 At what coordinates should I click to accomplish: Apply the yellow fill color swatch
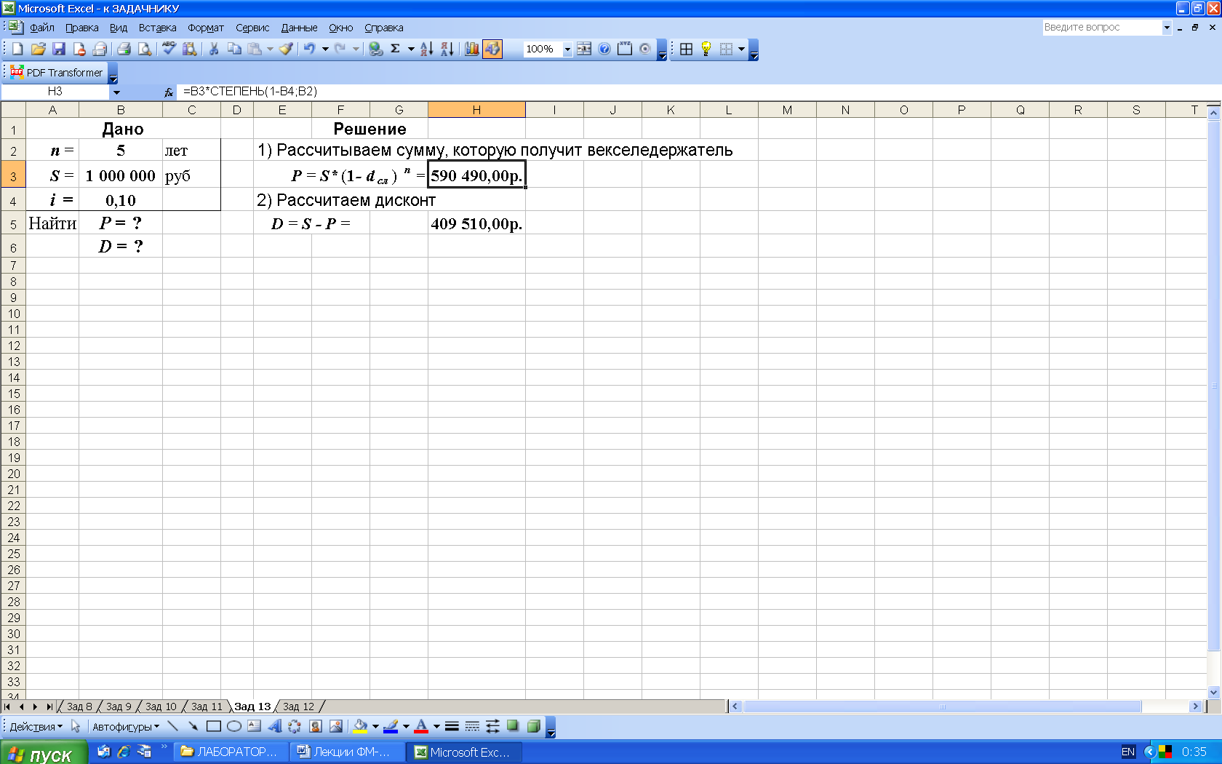[x=360, y=726]
